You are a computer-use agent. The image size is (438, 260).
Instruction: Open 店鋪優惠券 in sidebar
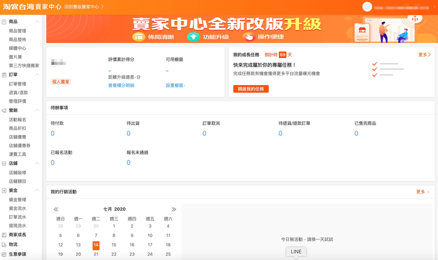20,145
